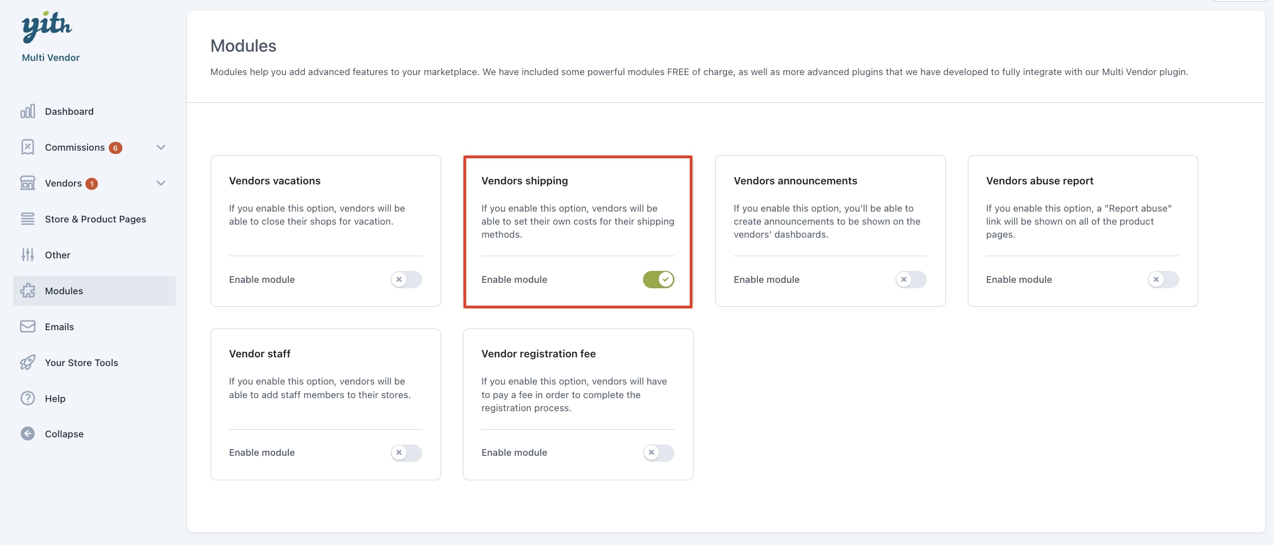Click the Vendors announcements card title
Screen dimensions: 1274x545
[795, 181]
